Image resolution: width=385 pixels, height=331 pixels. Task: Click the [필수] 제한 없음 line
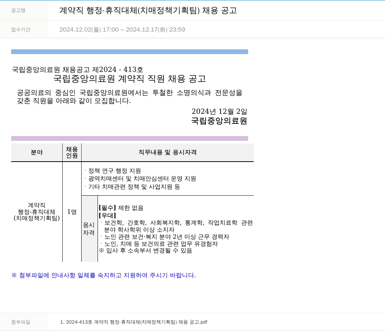(x=121, y=208)
